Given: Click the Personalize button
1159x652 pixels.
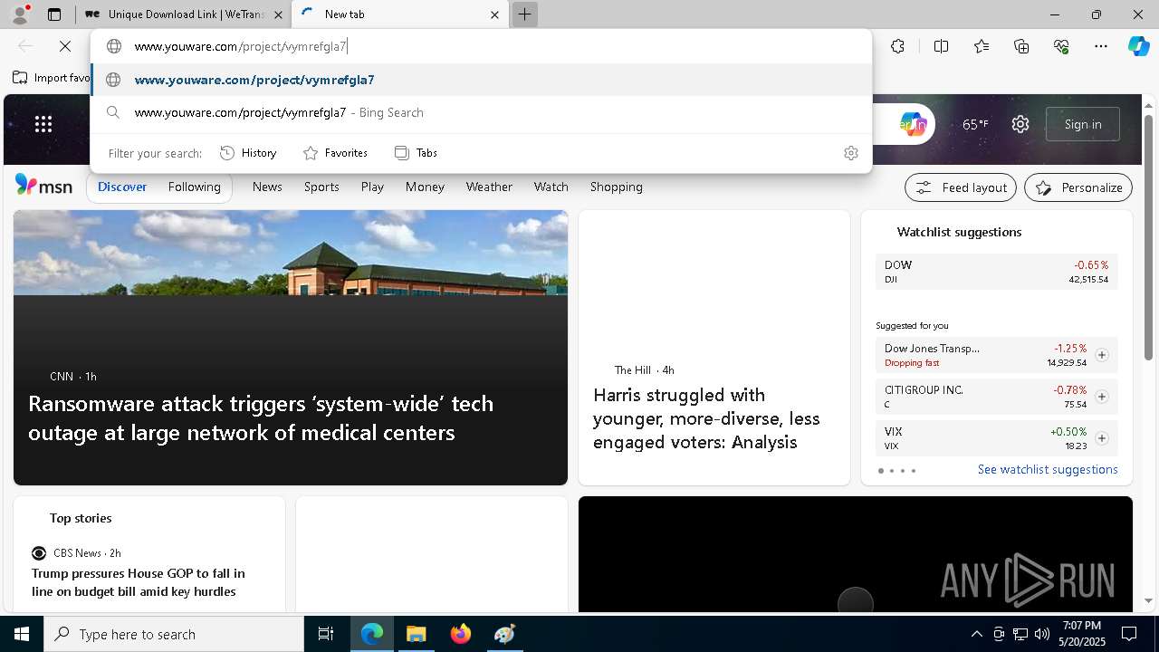Looking at the screenshot, I should (x=1078, y=187).
